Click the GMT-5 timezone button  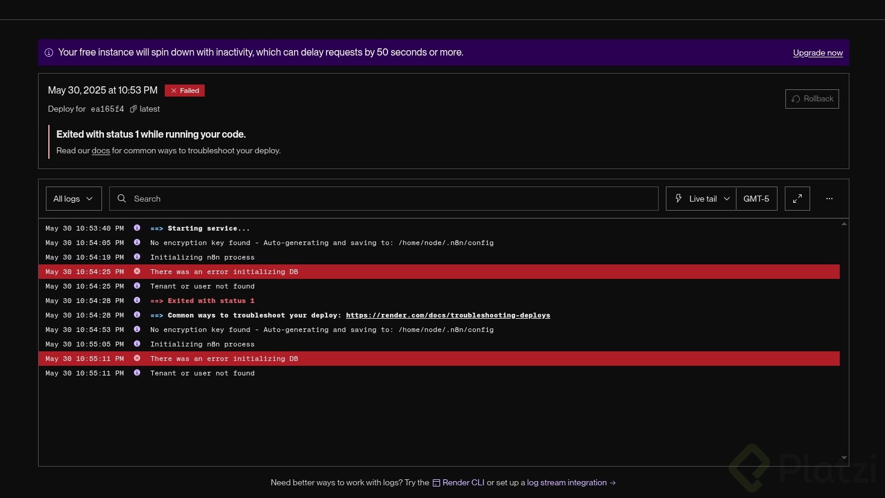(756, 199)
